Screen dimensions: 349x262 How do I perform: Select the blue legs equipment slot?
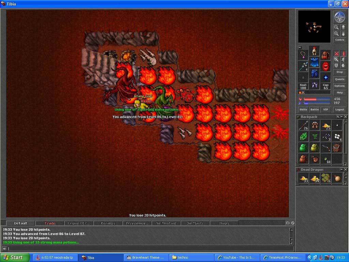coord(314,73)
